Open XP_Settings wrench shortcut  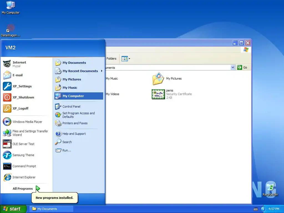[x=27, y=86]
